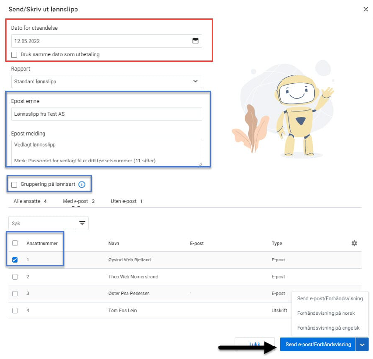Viewport: 373px width, 359px height.
Task: Expand the Rapport dropdown
Action: (107, 82)
